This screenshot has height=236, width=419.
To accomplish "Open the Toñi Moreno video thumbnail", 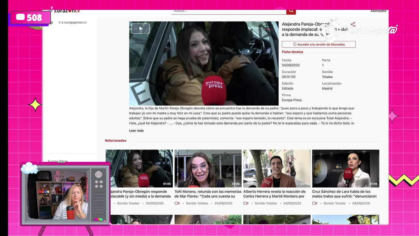I will pyautogui.click(x=208, y=168).
